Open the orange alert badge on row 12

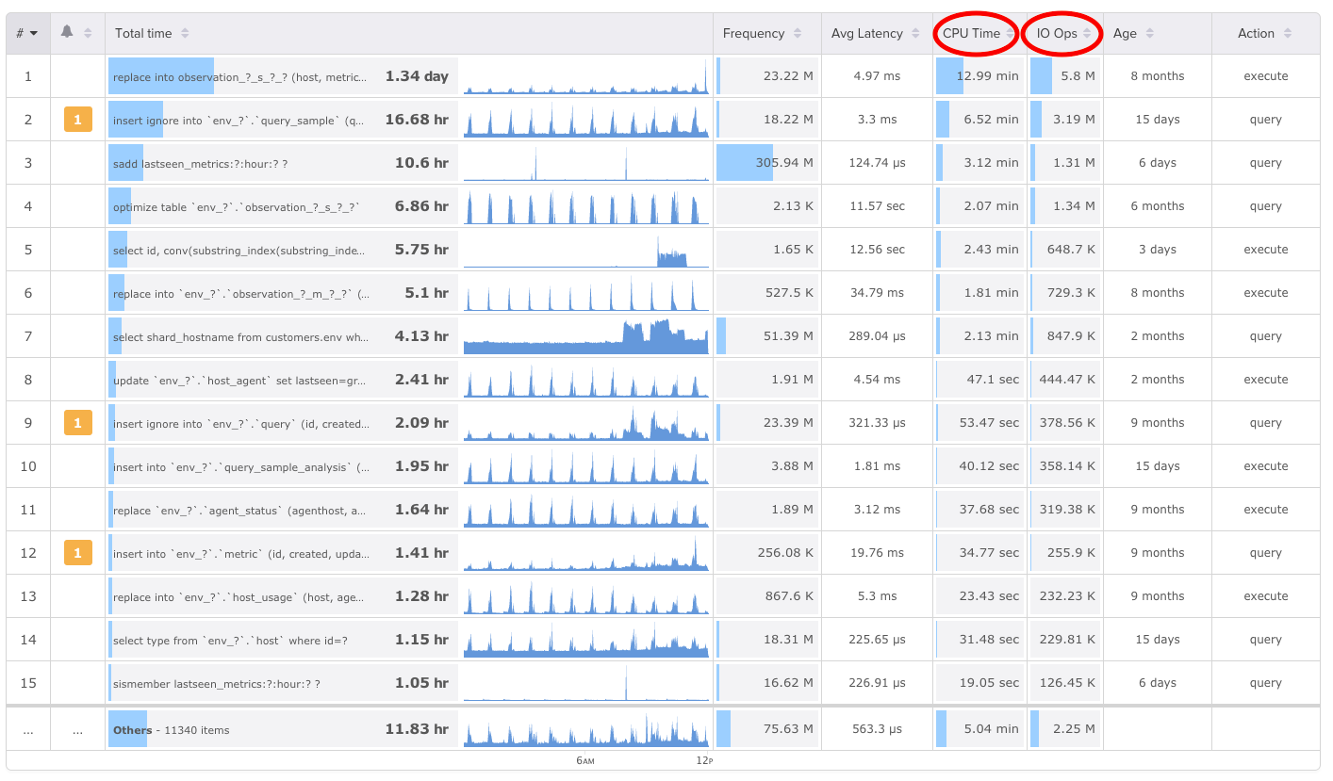point(77,553)
